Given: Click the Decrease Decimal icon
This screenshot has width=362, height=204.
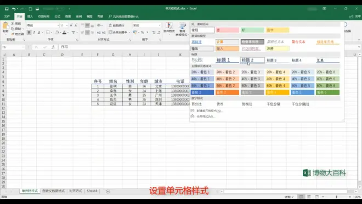Looking at the screenshot, I should [x=159, y=32].
